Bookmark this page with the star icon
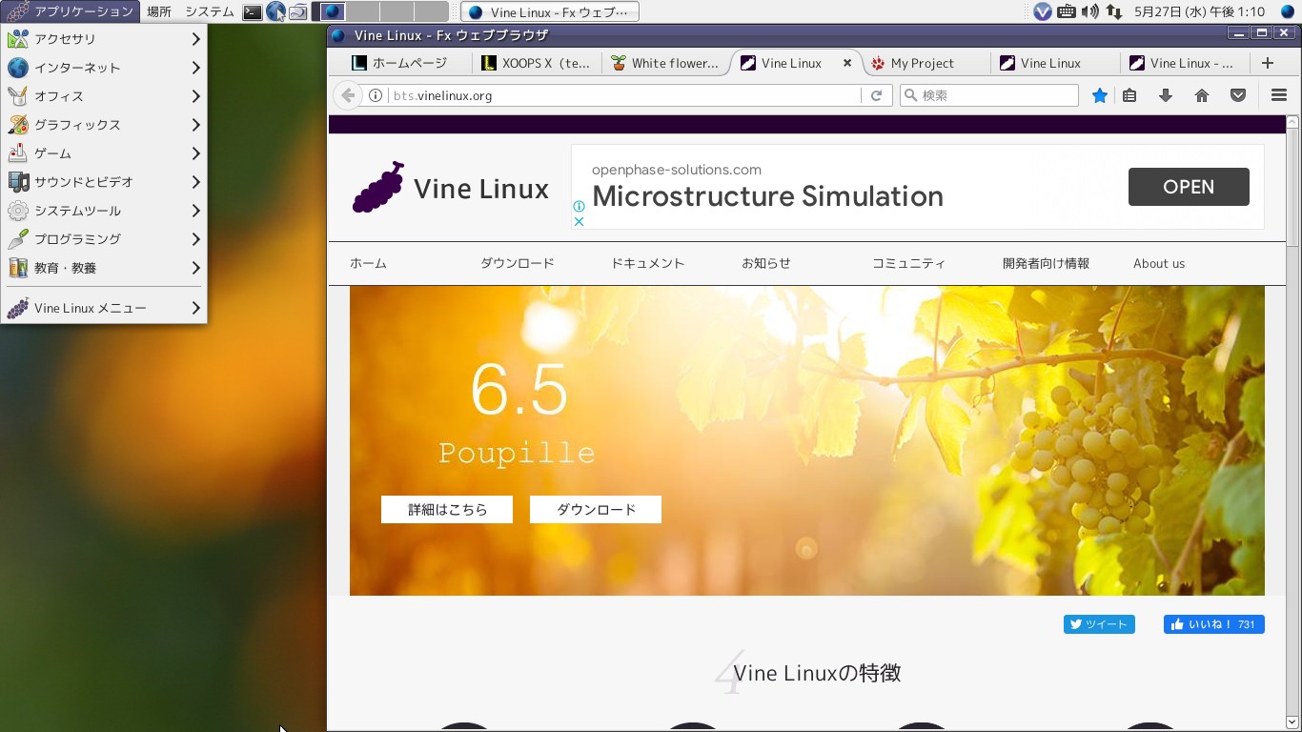The image size is (1302, 732). point(1100,95)
